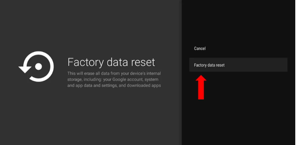Click the circular factory reset icon
Viewport: 296px width, 145px height.
pos(36,67)
